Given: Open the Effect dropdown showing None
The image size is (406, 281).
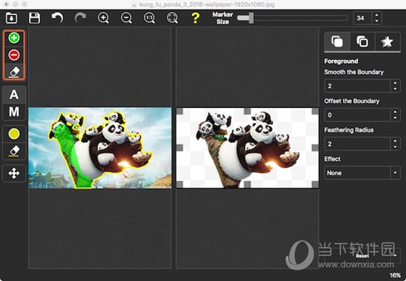Looking at the screenshot, I should click(x=362, y=173).
